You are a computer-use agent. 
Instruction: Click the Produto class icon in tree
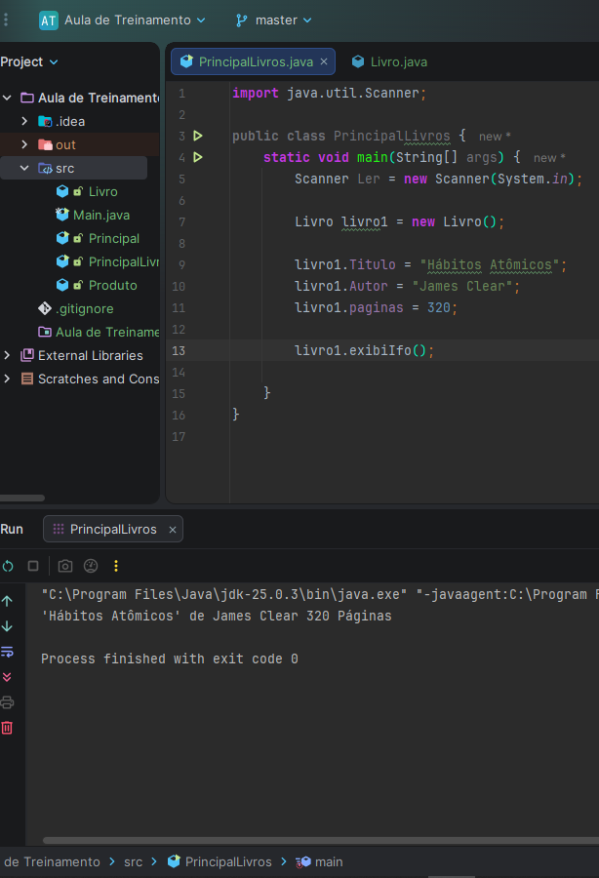[62, 285]
